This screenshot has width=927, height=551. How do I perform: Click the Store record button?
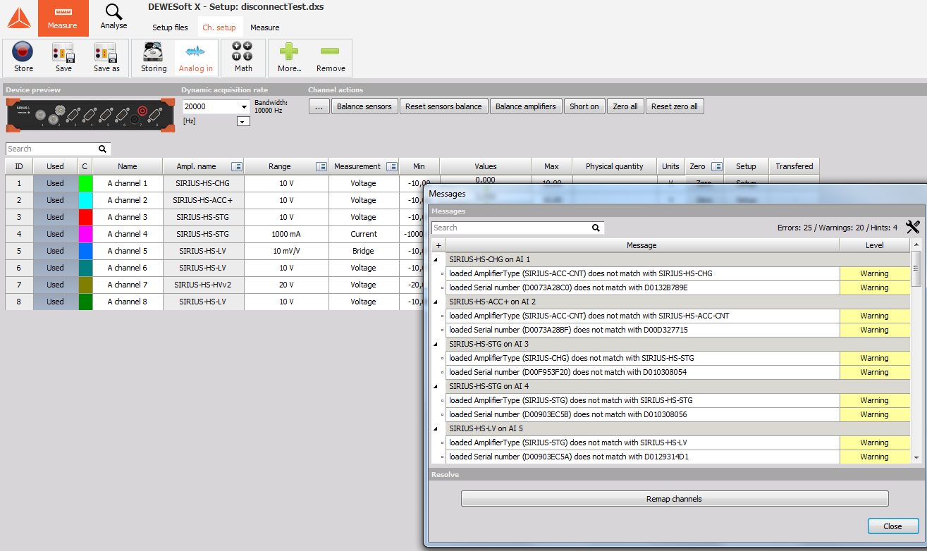point(23,57)
